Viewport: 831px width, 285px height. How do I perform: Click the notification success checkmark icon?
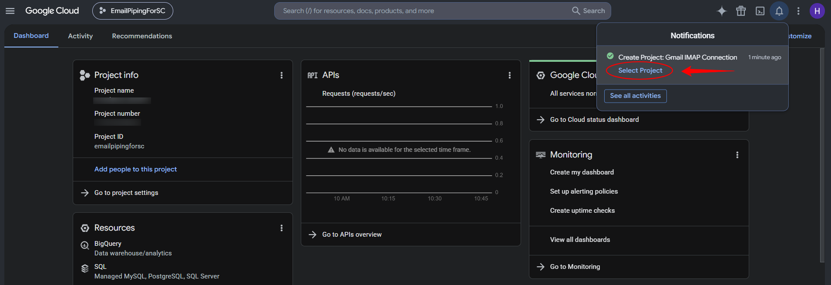tap(610, 56)
